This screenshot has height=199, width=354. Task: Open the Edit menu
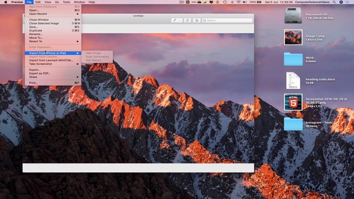38,2
